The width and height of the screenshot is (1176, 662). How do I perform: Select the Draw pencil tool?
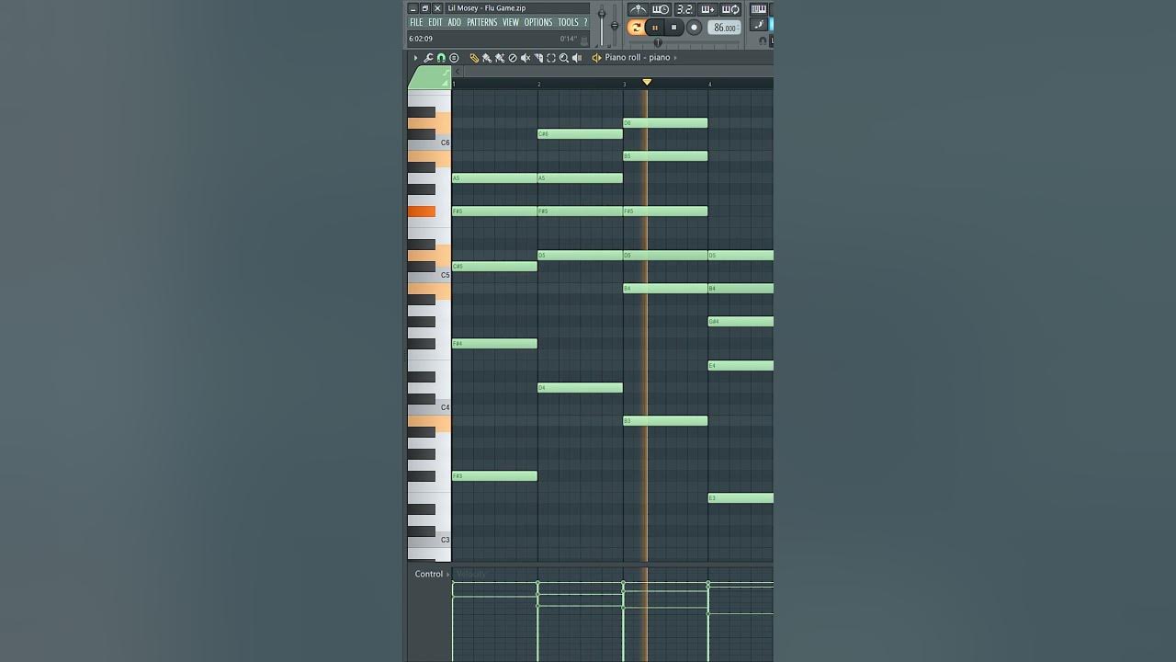coord(474,58)
